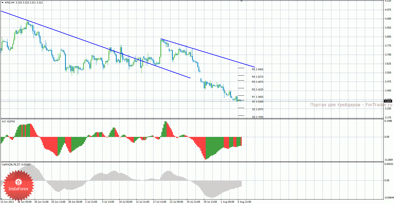The height and width of the screenshot is (204, 394).
Task: Click the -0.0464 value on OsMA scale
Action: pyautogui.click(x=388, y=197)
